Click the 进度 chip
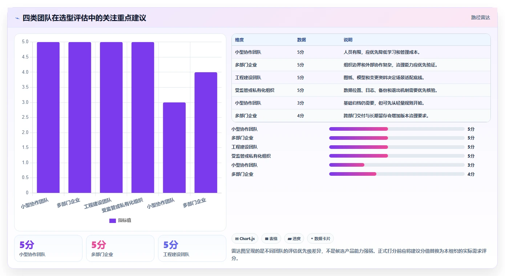This screenshot has height=276, width=505. pos(294,239)
